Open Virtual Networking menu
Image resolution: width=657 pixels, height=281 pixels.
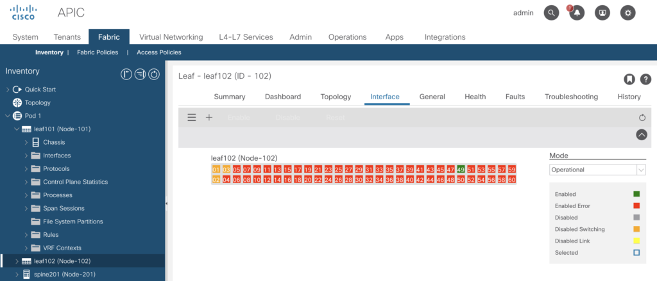[171, 36]
